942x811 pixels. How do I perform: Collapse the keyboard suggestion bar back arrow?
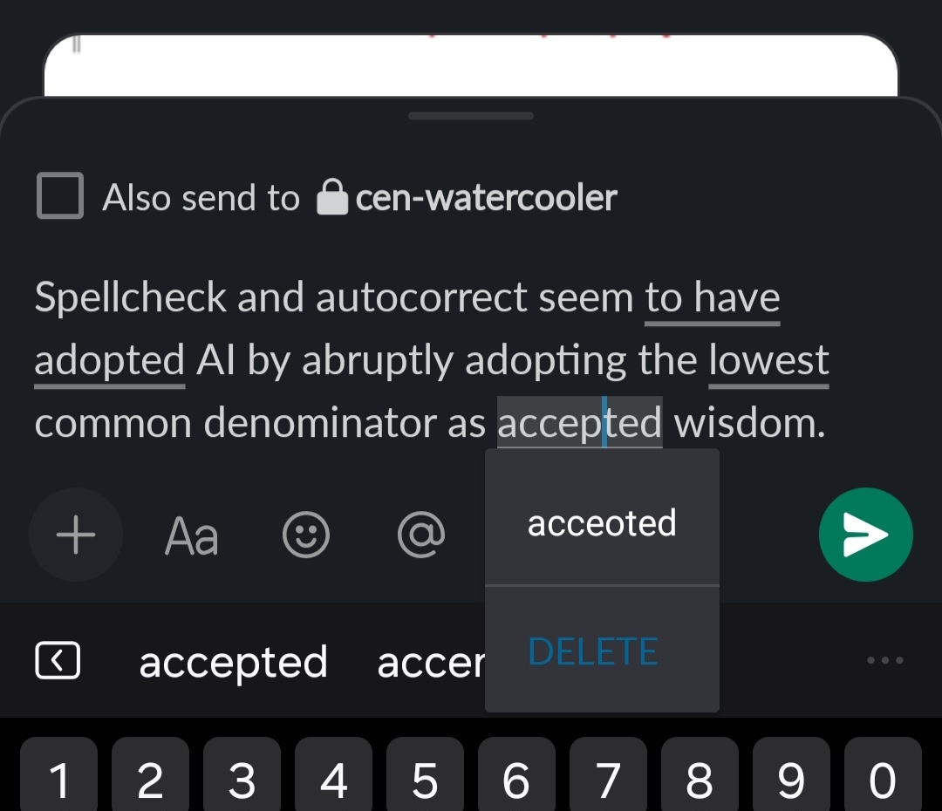click(x=58, y=661)
